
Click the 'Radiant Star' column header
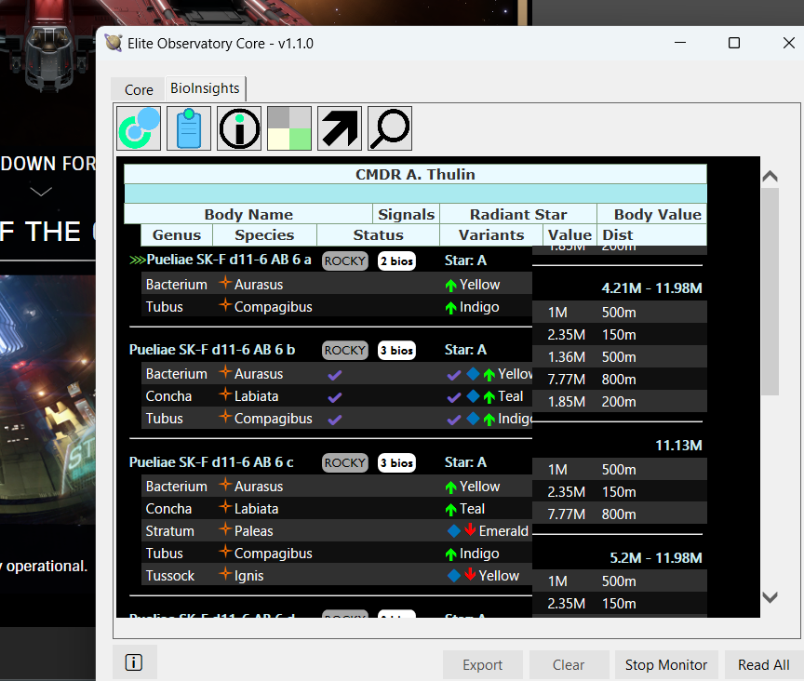[518, 214]
